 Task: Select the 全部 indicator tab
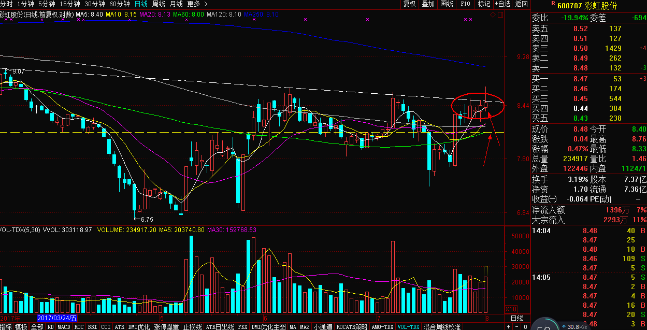(x=37, y=327)
